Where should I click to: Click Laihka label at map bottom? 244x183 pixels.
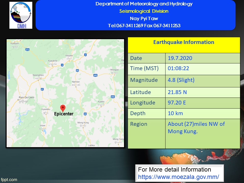(91, 145)
